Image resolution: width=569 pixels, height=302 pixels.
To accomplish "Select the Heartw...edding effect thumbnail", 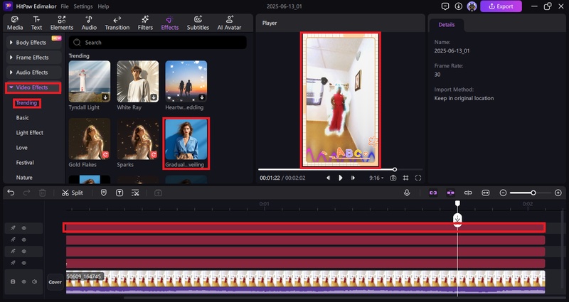I will [x=186, y=81].
